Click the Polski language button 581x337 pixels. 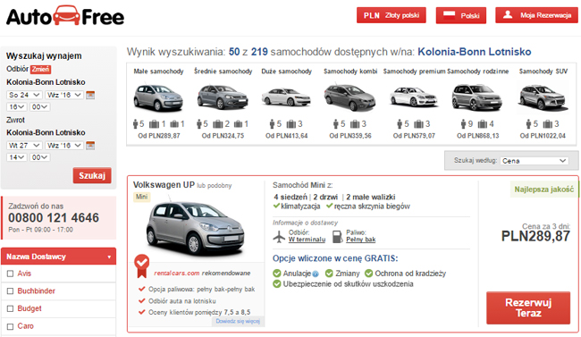[x=461, y=15]
